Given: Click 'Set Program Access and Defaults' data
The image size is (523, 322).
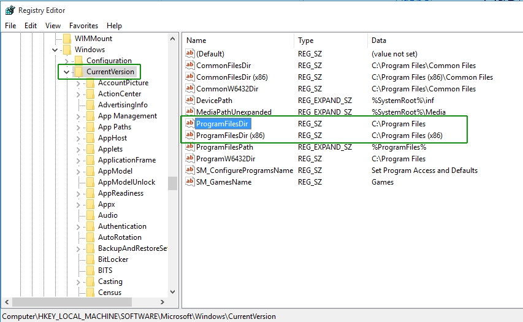Looking at the screenshot, I should [425, 171].
